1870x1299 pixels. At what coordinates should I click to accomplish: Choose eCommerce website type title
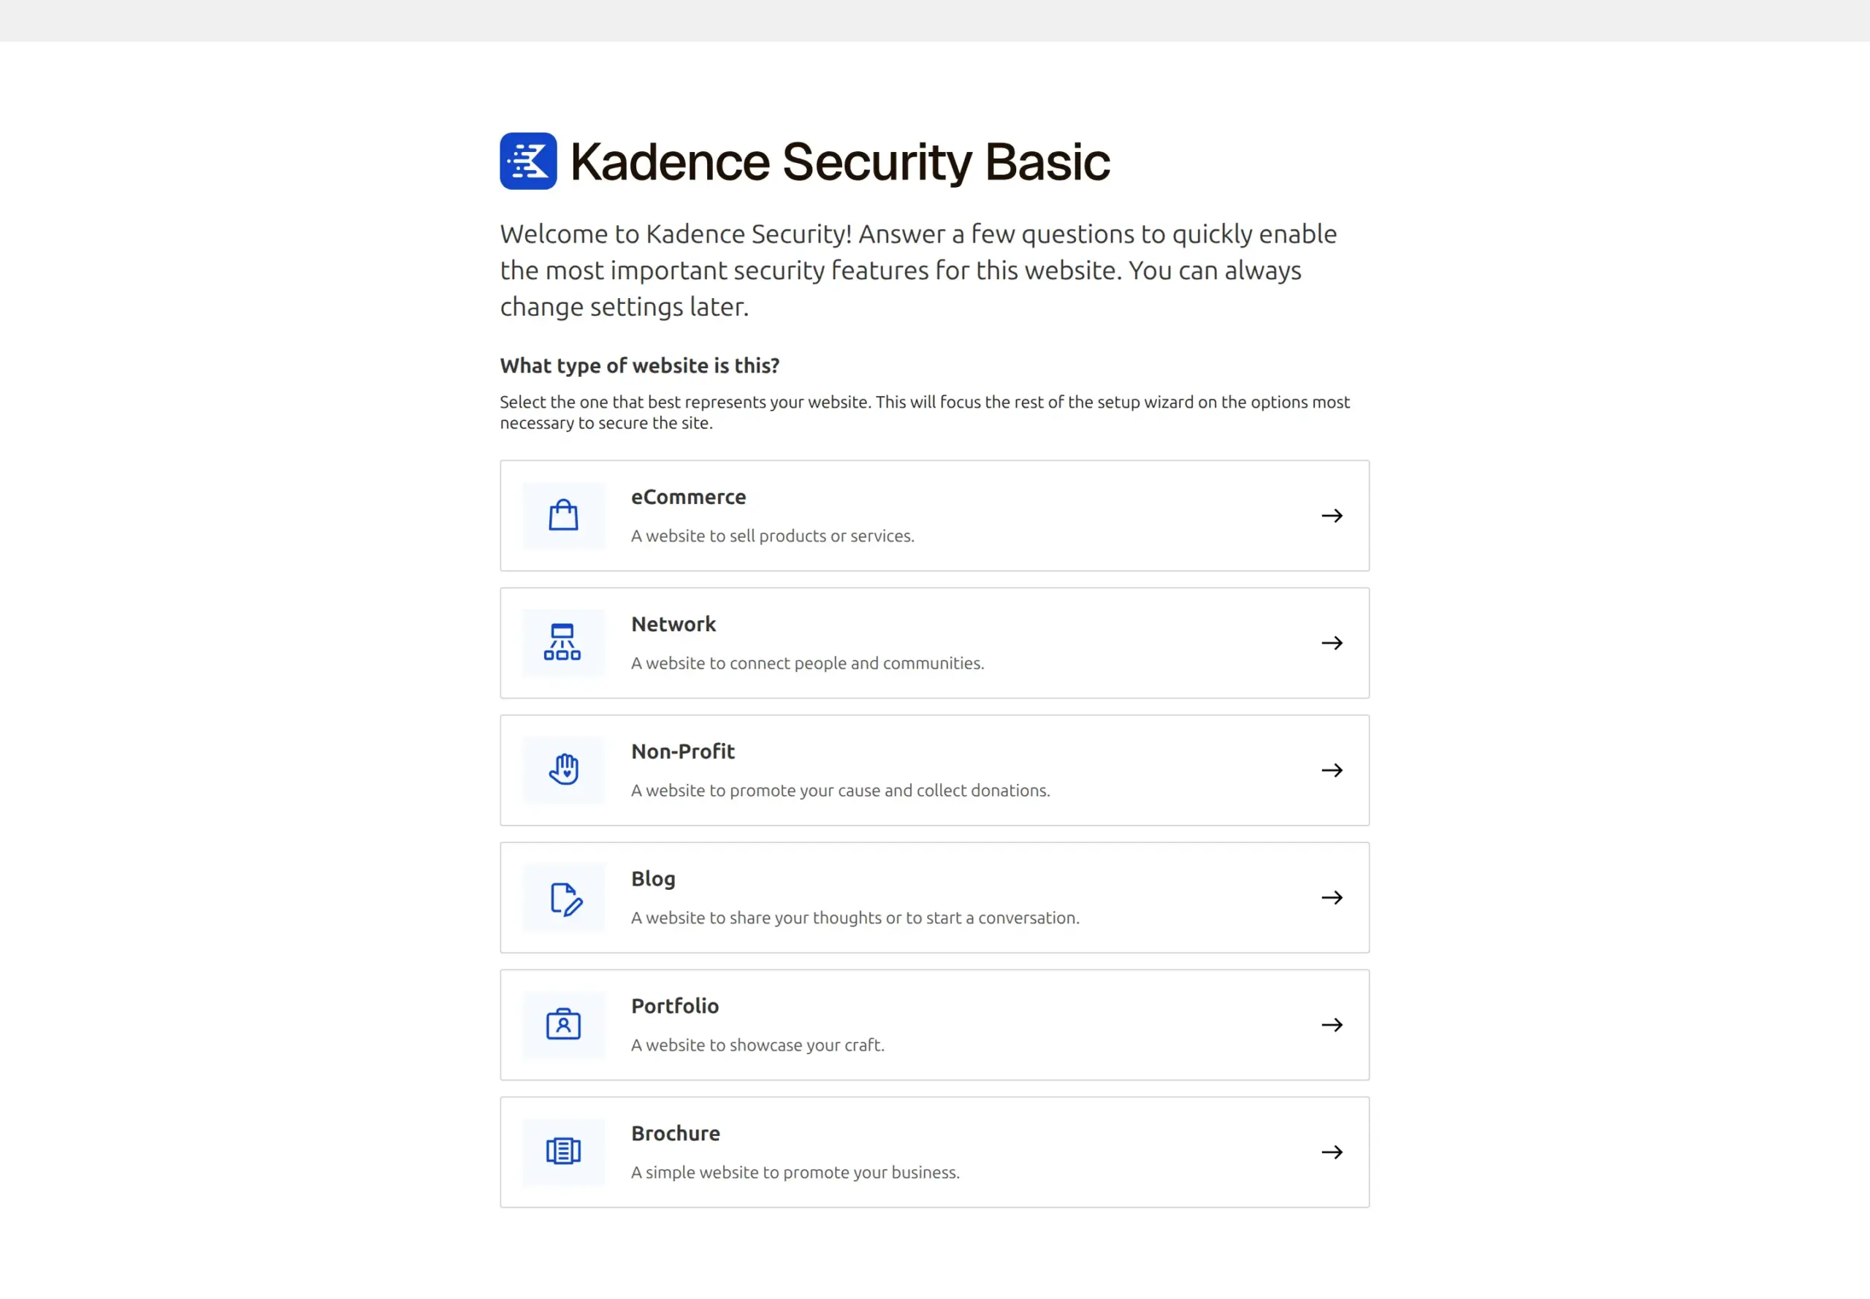(688, 497)
